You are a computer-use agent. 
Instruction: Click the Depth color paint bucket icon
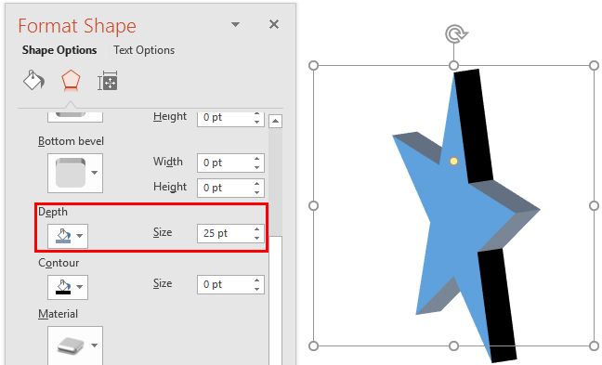[x=63, y=236]
